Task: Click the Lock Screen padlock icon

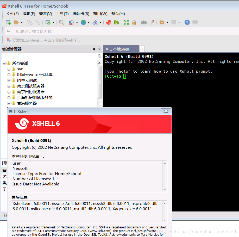Action: pyautogui.click(x=134, y=22)
